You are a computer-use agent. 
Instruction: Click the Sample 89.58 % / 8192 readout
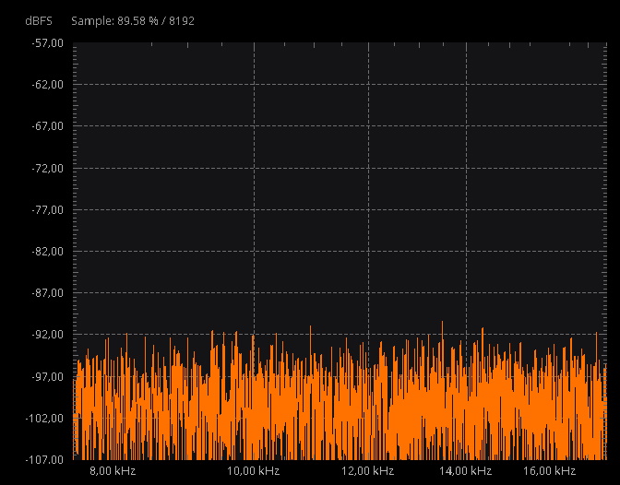[x=133, y=20]
